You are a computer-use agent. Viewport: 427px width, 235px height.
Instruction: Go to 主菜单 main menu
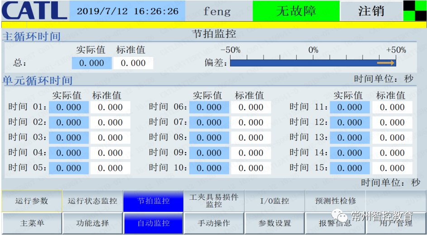(32, 223)
